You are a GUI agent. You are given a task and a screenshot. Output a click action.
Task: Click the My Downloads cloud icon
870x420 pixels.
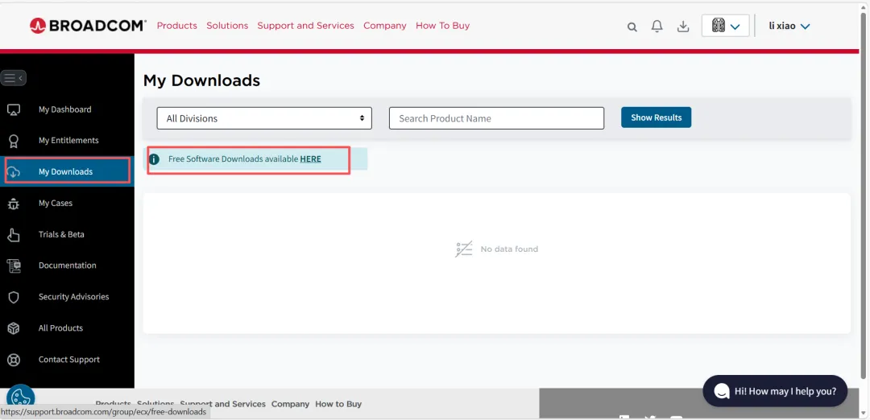point(14,171)
